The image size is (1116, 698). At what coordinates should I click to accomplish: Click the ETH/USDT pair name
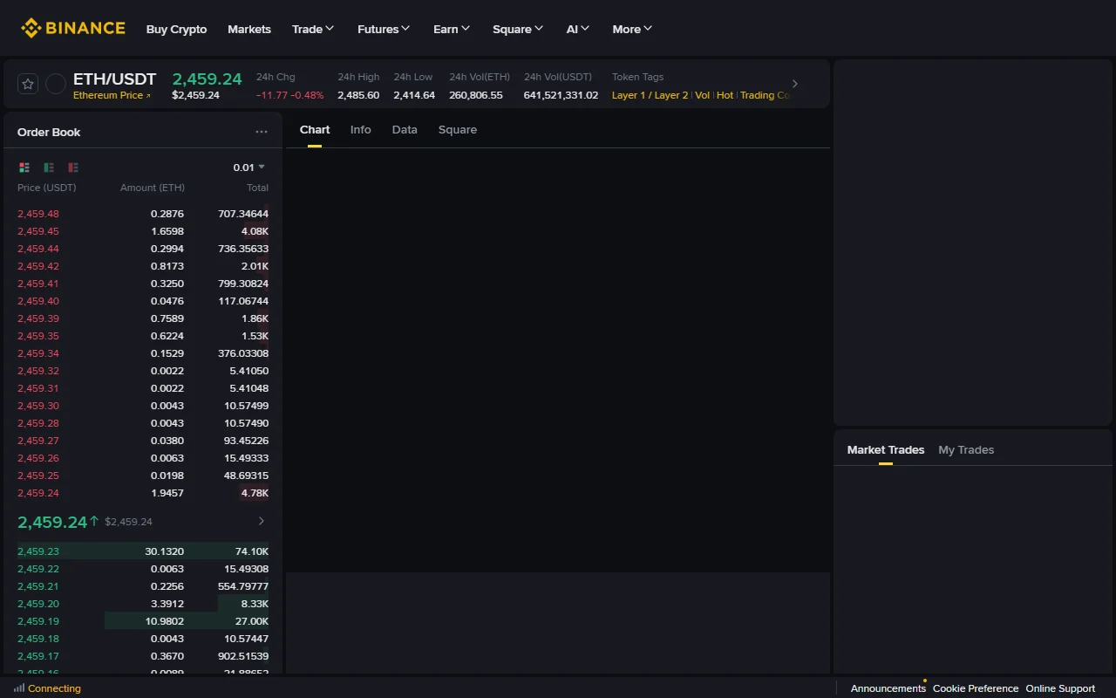tap(114, 79)
